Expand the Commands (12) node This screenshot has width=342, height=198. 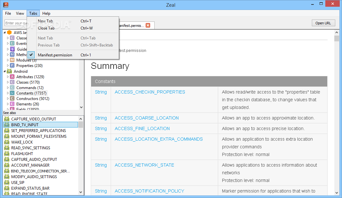coord(8,87)
